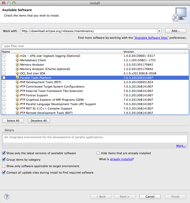The height and width of the screenshot is (203, 190).
Task: Tick the OCL End User SDK checkbox
Action: [4, 73]
